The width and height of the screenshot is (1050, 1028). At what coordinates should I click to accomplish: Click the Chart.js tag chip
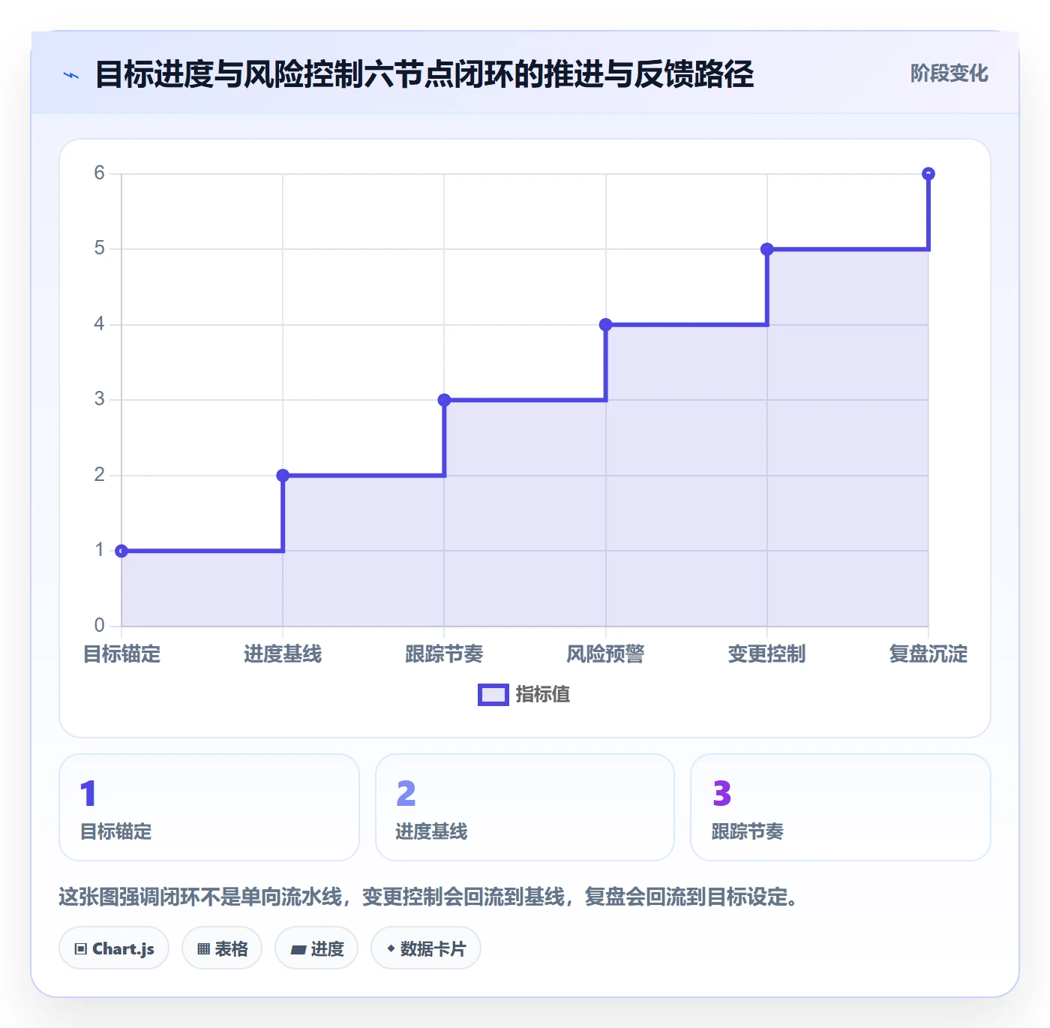[114, 948]
